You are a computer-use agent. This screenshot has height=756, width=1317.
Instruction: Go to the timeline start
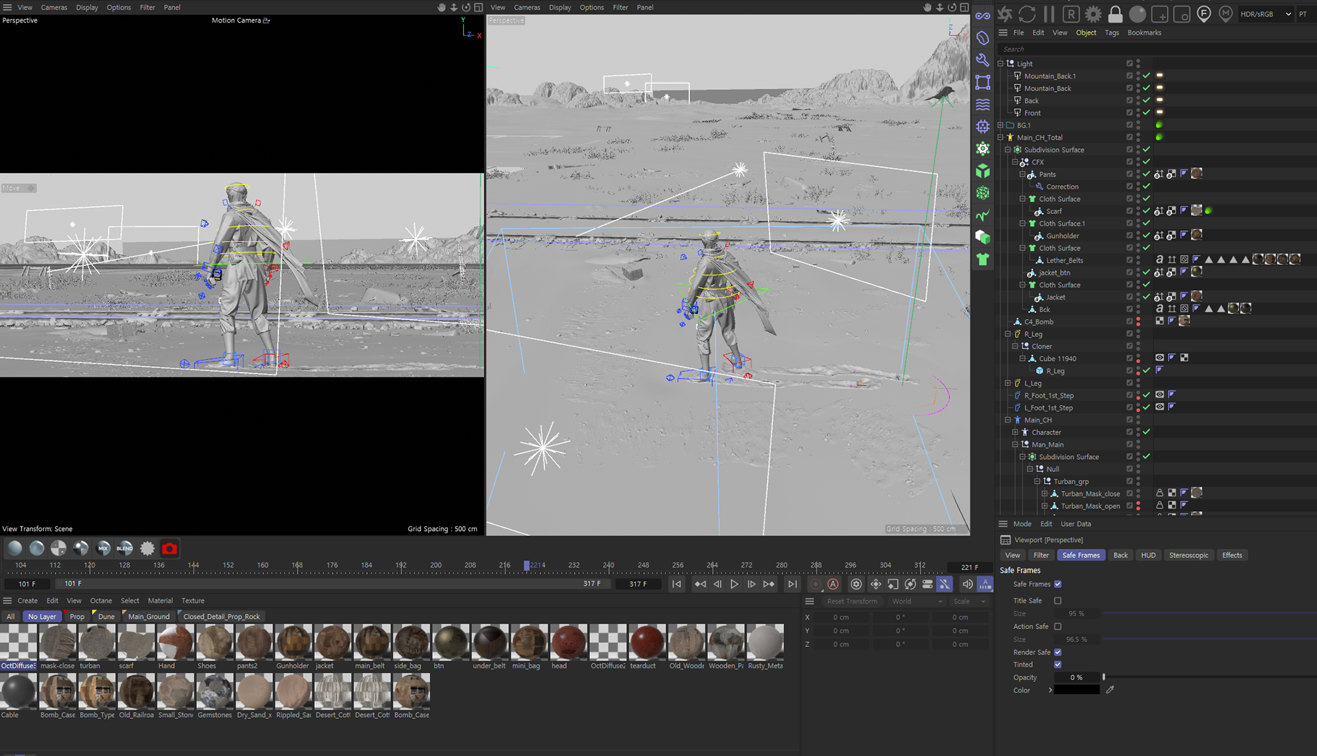(x=676, y=584)
